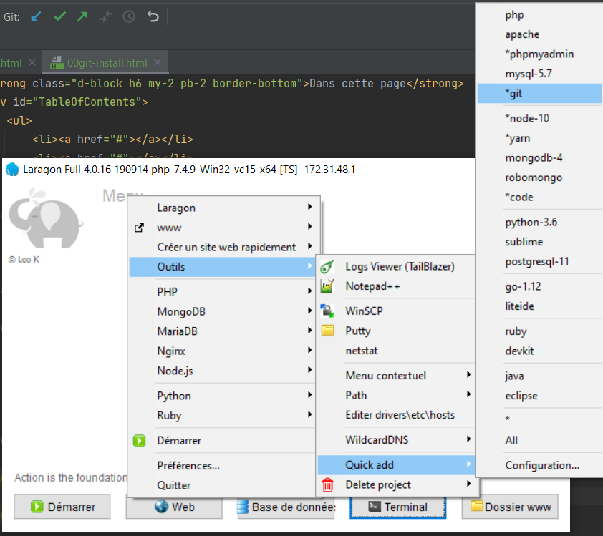The height and width of the screenshot is (536, 603).
Task: Click the Dossier www button
Action: 510,507
